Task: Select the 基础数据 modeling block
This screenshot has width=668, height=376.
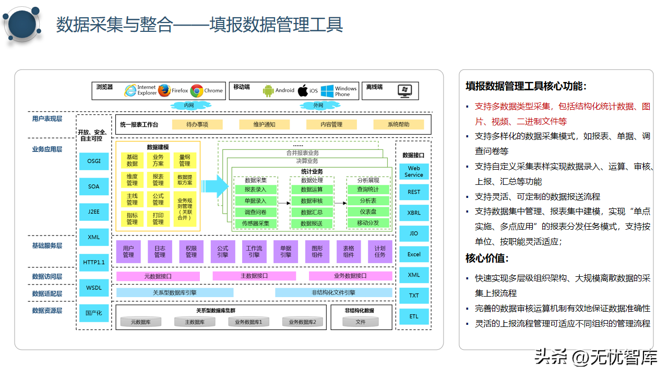Action: [132, 160]
